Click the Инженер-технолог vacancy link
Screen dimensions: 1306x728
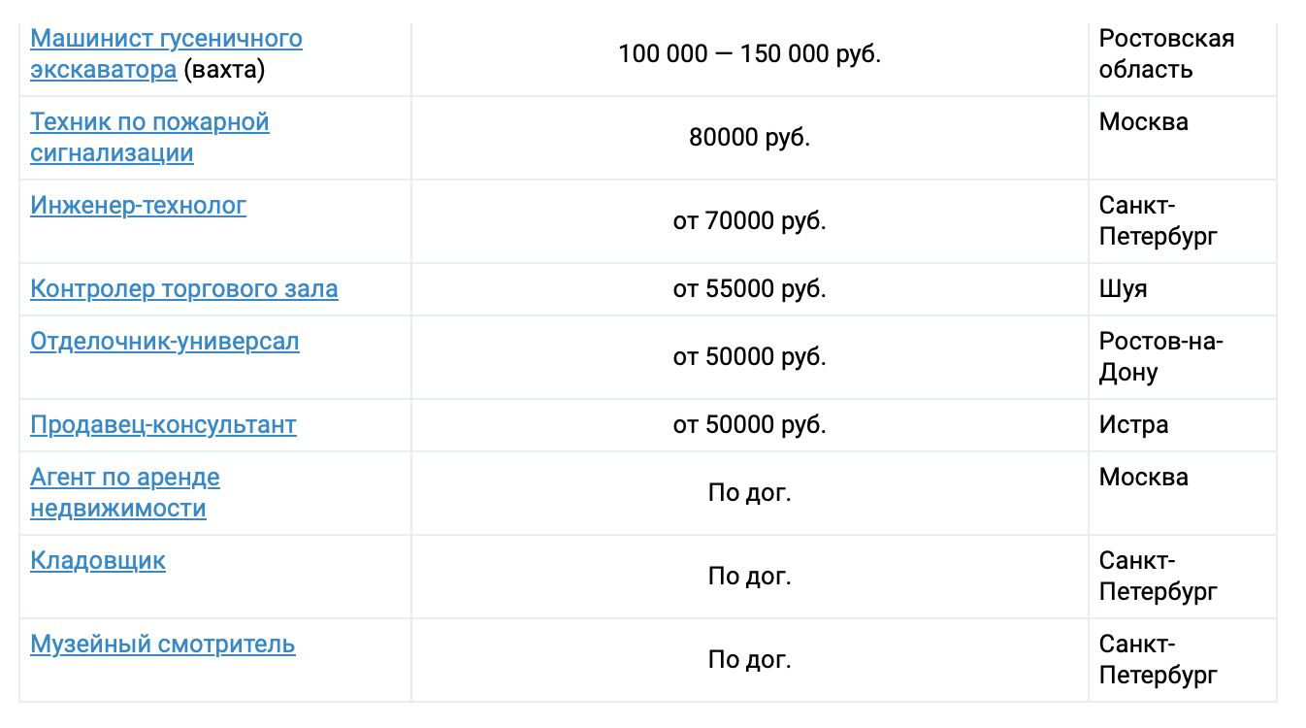138,206
